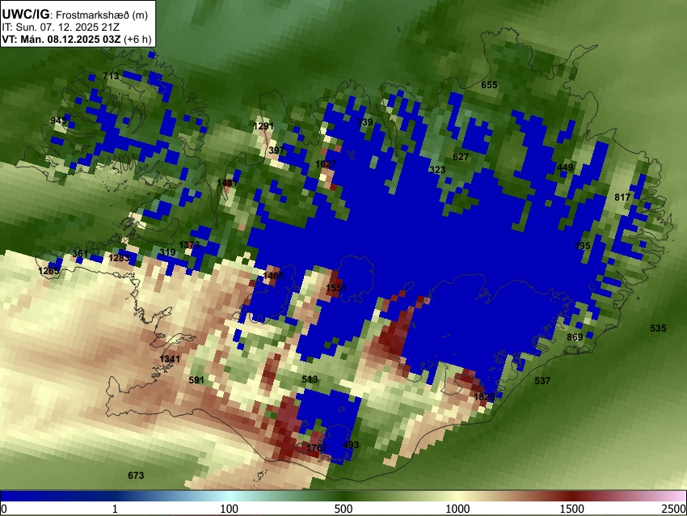Click the '395' map value
The width and height of the screenshot is (687, 516).
pyautogui.click(x=582, y=246)
